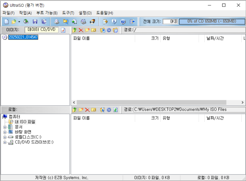Image resolution: width=246 pixels, height=181 pixels.
Task: Select 문서 folder in local tree
Action: pos(19,127)
